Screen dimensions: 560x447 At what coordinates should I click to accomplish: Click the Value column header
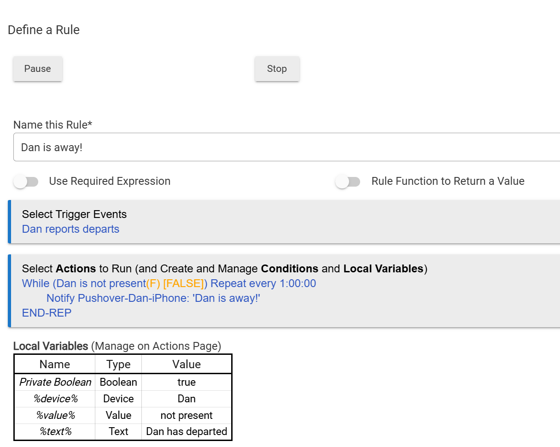pyautogui.click(x=187, y=364)
